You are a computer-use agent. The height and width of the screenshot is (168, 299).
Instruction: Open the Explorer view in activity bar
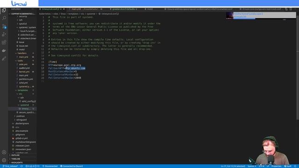pyautogui.click(x=4, y=10)
